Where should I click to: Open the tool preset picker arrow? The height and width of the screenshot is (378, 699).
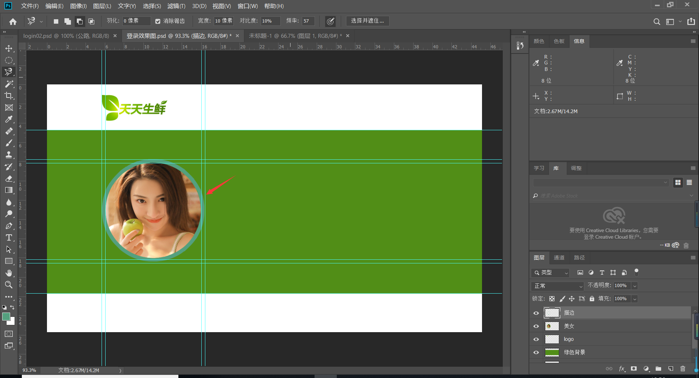41,22
